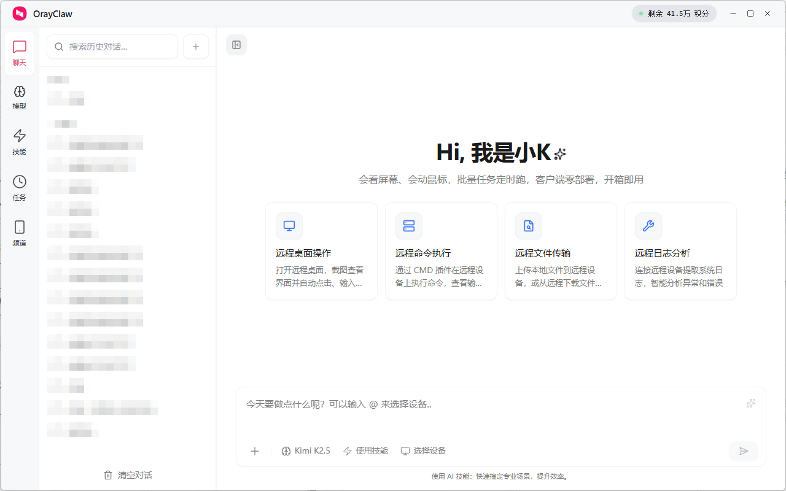Click the OrayClaw logo icon

pyautogui.click(x=20, y=14)
